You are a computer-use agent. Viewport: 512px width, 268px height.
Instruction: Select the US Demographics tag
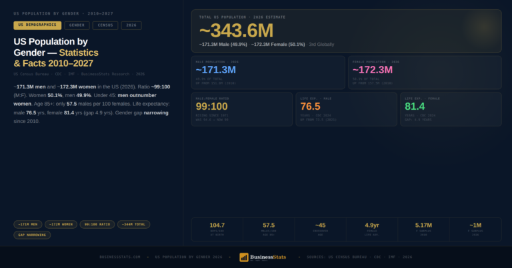click(37, 25)
